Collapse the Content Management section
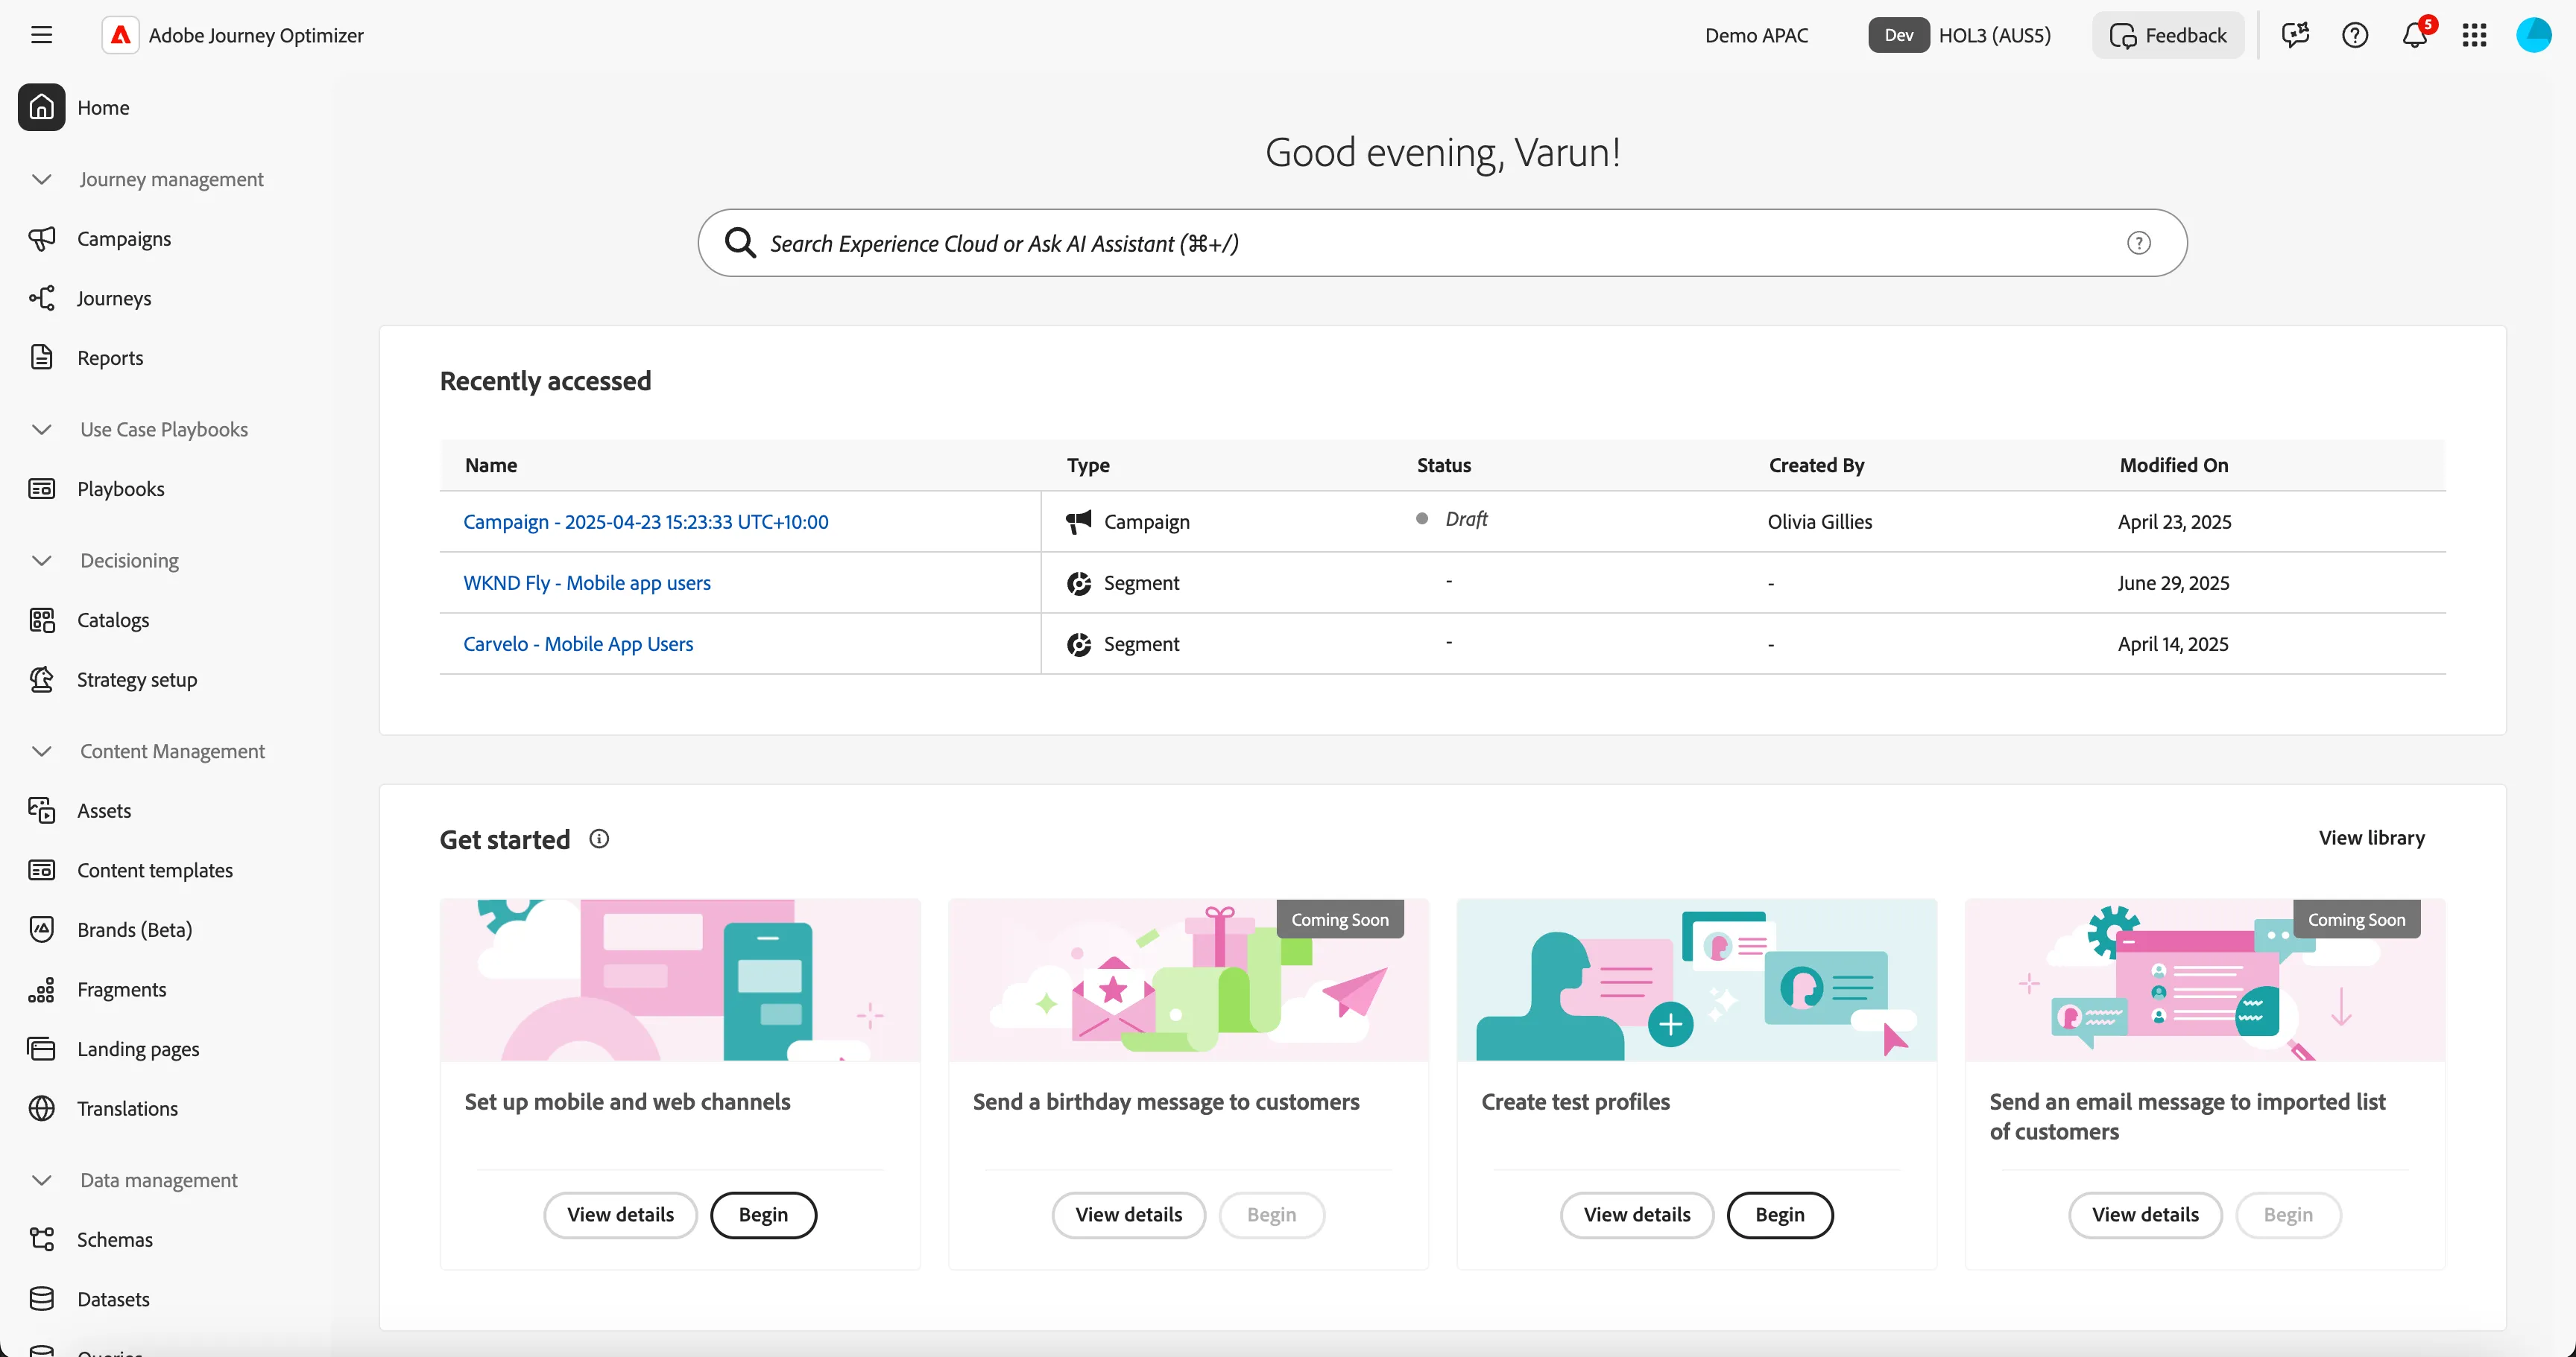This screenshot has width=2576, height=1357. [41, 751]
